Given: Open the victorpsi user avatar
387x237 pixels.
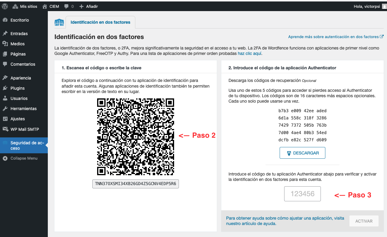Looking at the screenshot, I should click(x=384, y=6).
